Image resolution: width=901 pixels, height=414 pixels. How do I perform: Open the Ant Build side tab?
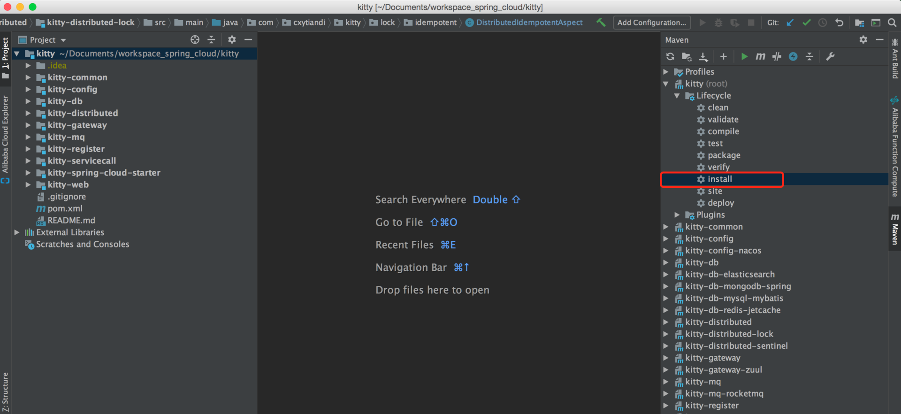click(895, 59)
